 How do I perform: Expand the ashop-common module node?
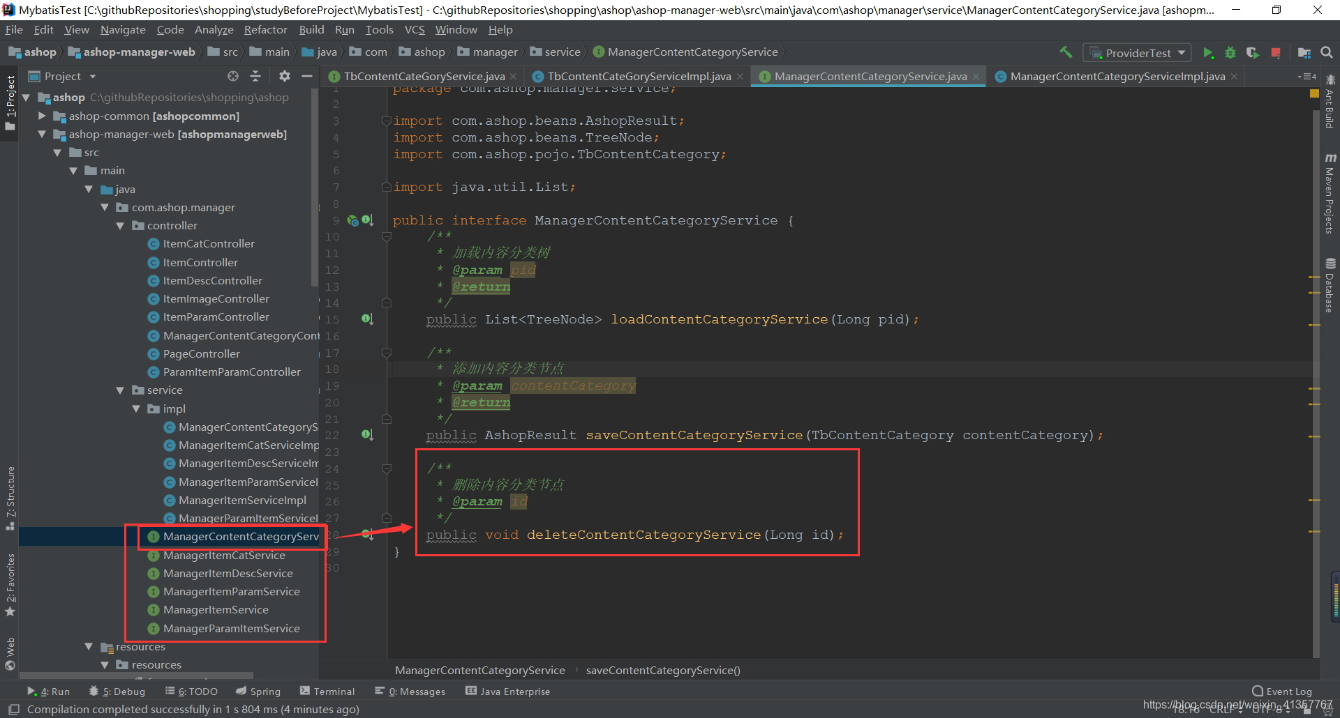(42, 116)
